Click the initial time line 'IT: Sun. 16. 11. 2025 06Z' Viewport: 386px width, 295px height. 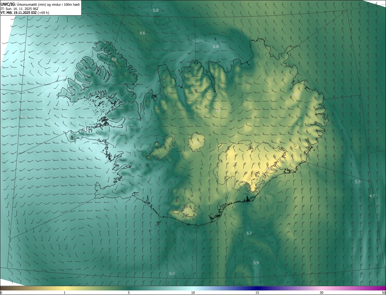point(20,8)
